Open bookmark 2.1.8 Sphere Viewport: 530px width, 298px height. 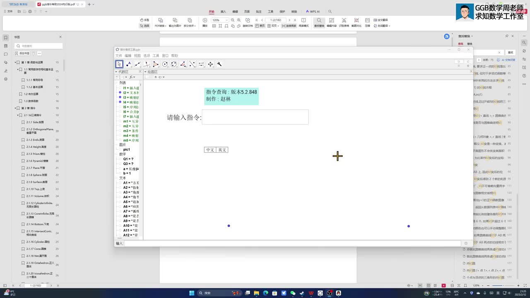[36, 175]
